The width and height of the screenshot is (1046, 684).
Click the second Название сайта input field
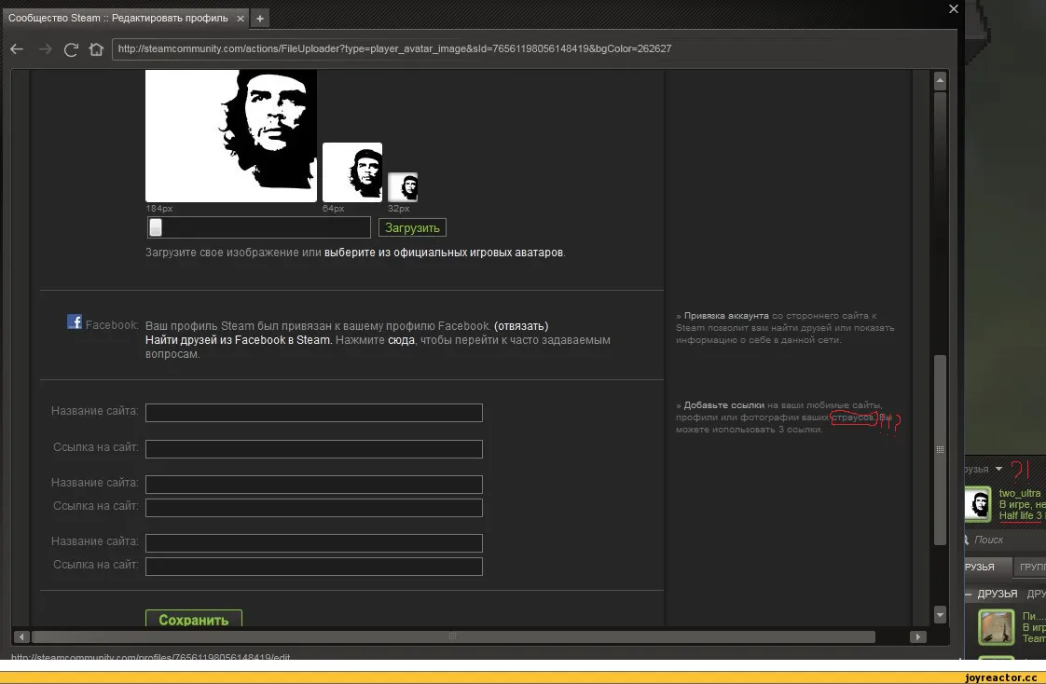click(314, 484)
